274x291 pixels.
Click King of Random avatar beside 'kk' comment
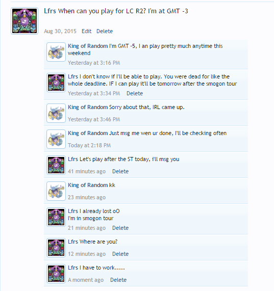[56, 191]
